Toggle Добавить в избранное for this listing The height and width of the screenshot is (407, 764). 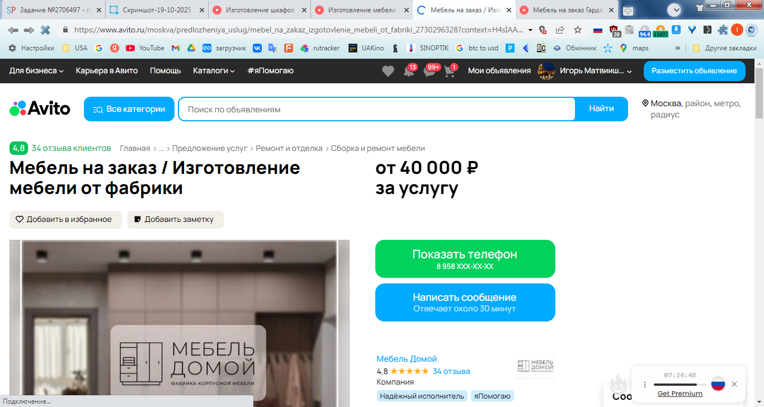click(65, 220)
